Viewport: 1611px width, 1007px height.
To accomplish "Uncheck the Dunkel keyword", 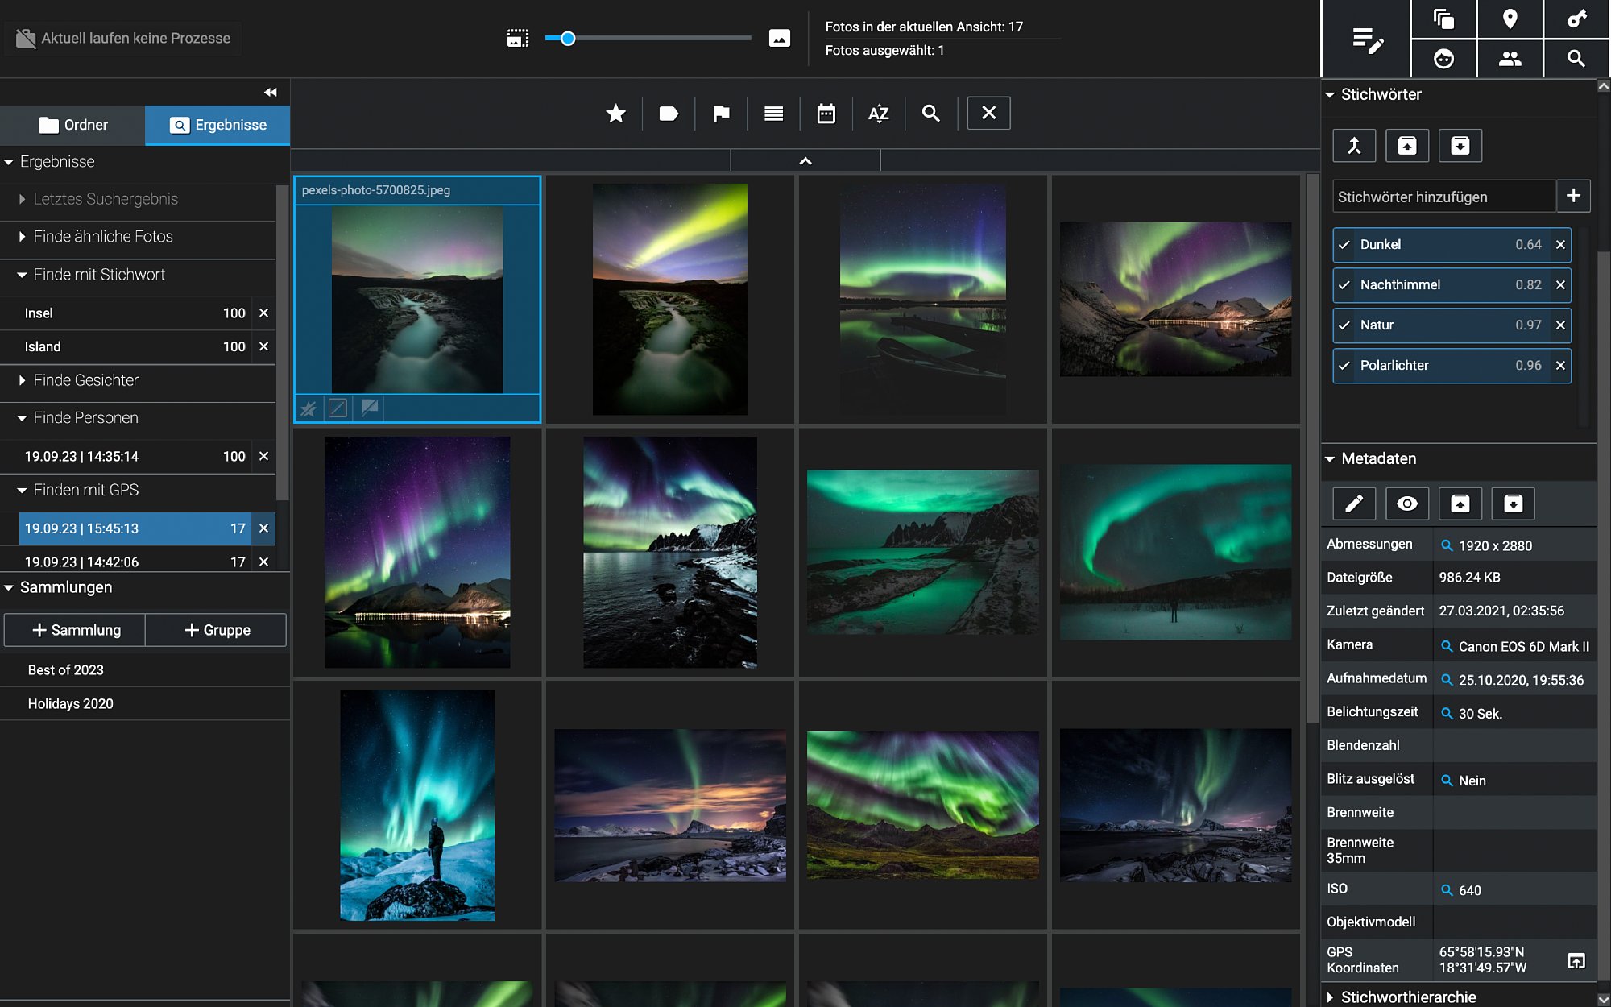I will click(1344, 245).
